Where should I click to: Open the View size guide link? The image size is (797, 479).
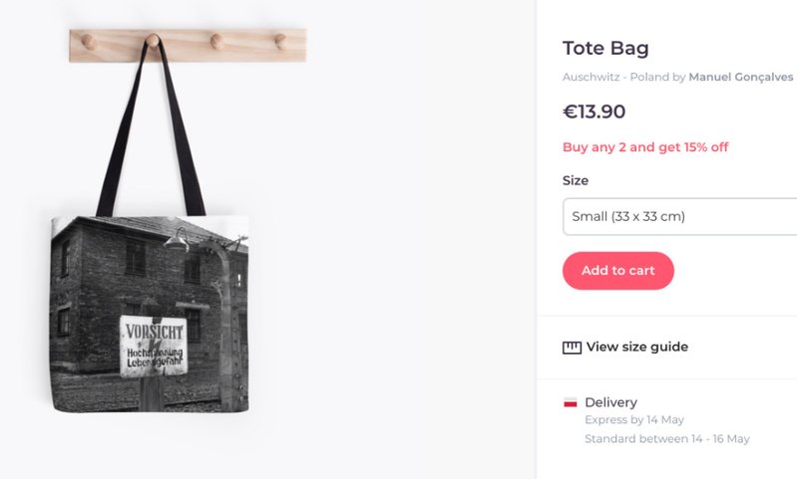tap(636, 347)
